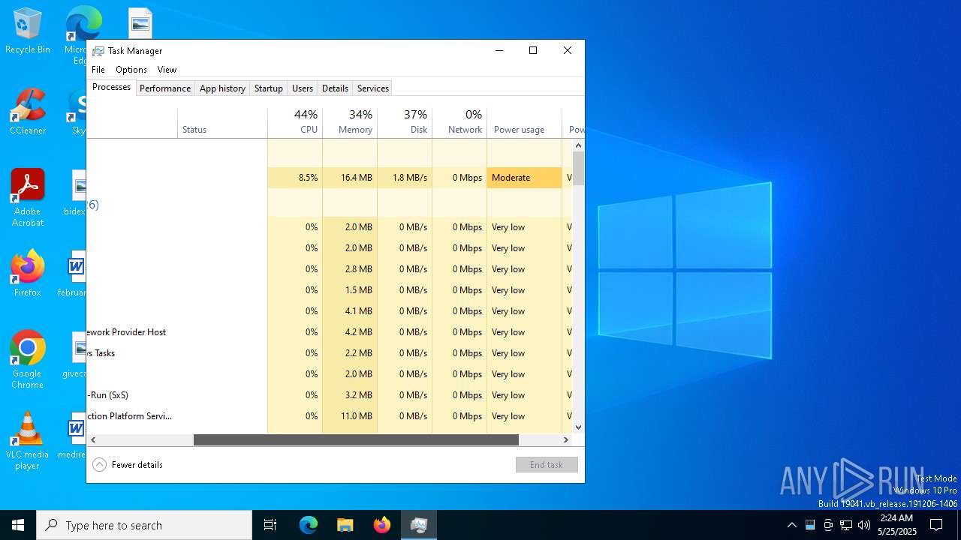Switch to the Services tab
961x540 pixels.
pyautogui.click(x=373, y=88)
